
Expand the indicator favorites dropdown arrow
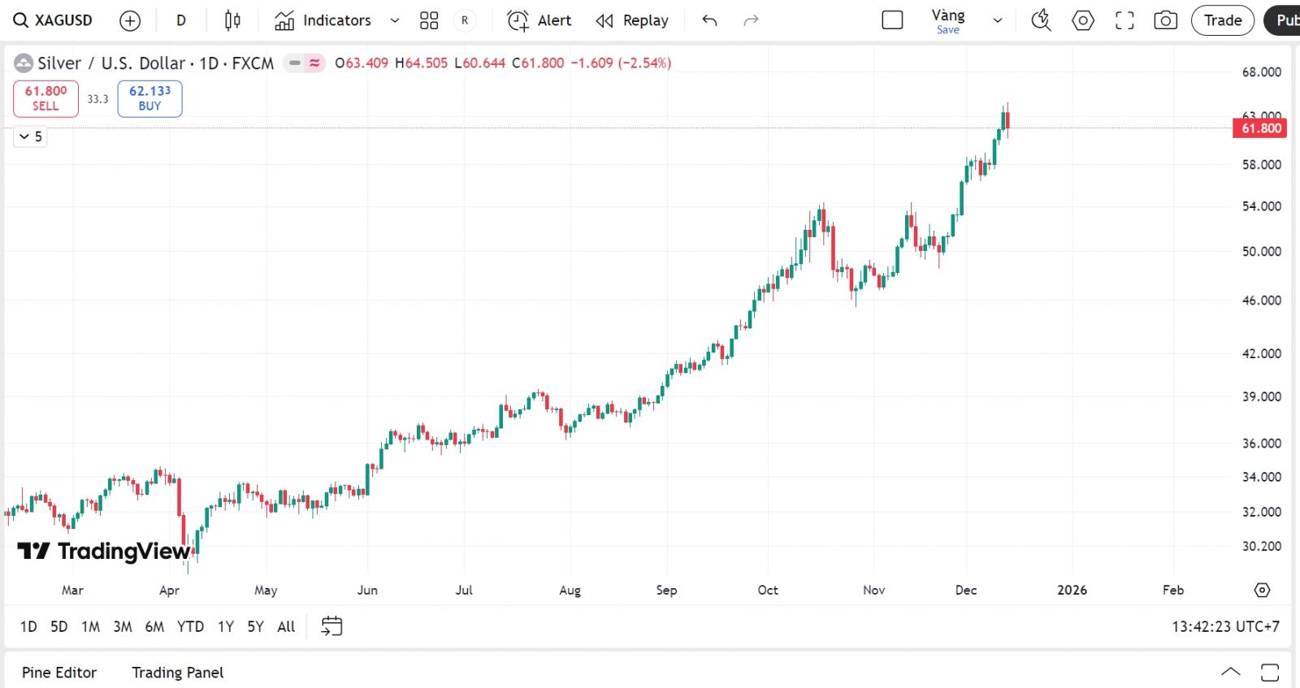tap(395, 20)
